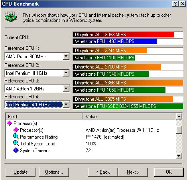The width and height of the screenshot is (187, 180).
Task: Close the CPU Benchmark window
Action: pyautogui.click(x=183, y=4)
